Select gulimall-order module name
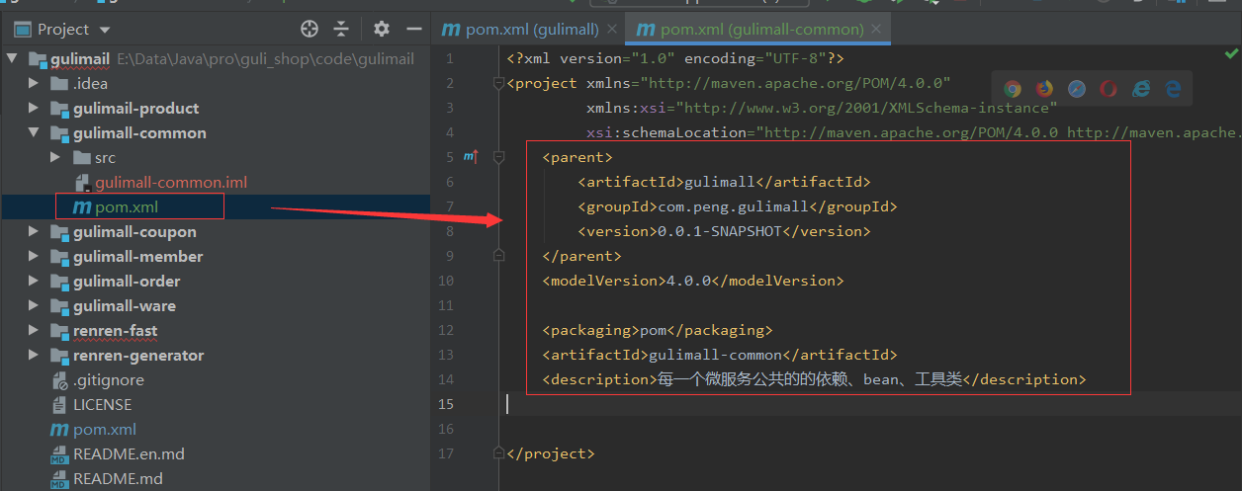The image size is (1242, 491). (x=127, y=281)
